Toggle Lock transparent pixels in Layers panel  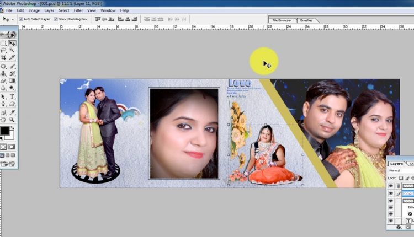coord(401,178)
